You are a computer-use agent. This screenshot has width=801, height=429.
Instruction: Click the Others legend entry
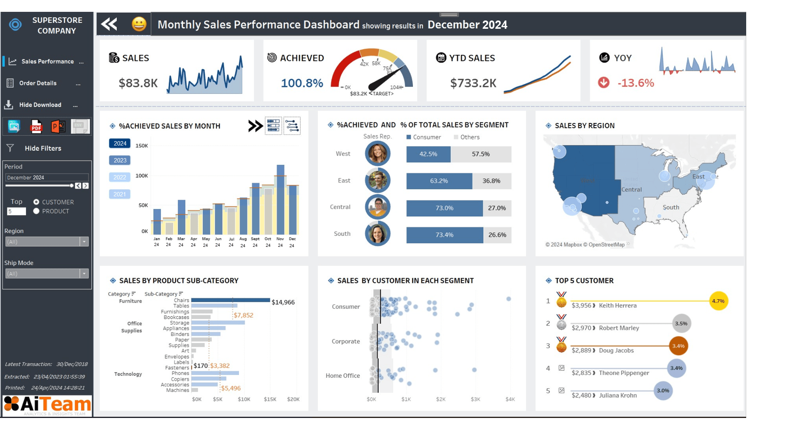coord(467,137)
